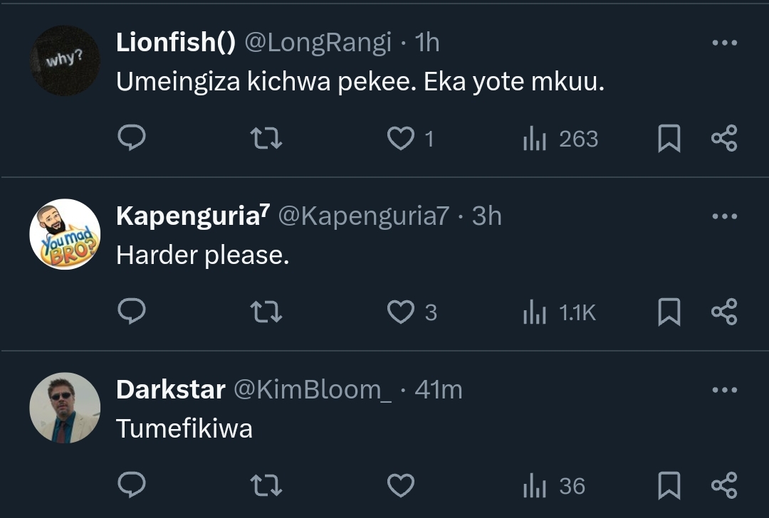Bookmark the 'Harder please' tweet
Screen dimensions: 769x518
click(669, 312)
